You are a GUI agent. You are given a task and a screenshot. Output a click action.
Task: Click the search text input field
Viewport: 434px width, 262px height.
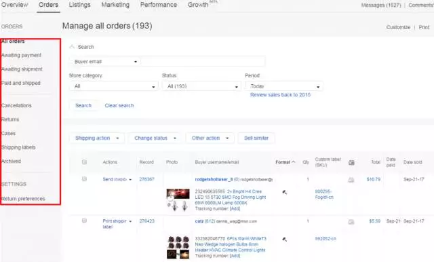tap(203, 62)
